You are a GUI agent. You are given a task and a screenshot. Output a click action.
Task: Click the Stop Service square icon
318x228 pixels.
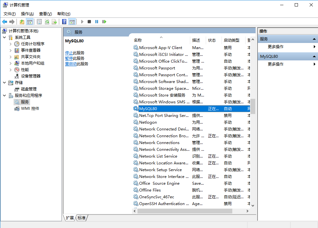(89, 22)
